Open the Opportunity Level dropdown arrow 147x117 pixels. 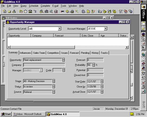click(60, 29)
